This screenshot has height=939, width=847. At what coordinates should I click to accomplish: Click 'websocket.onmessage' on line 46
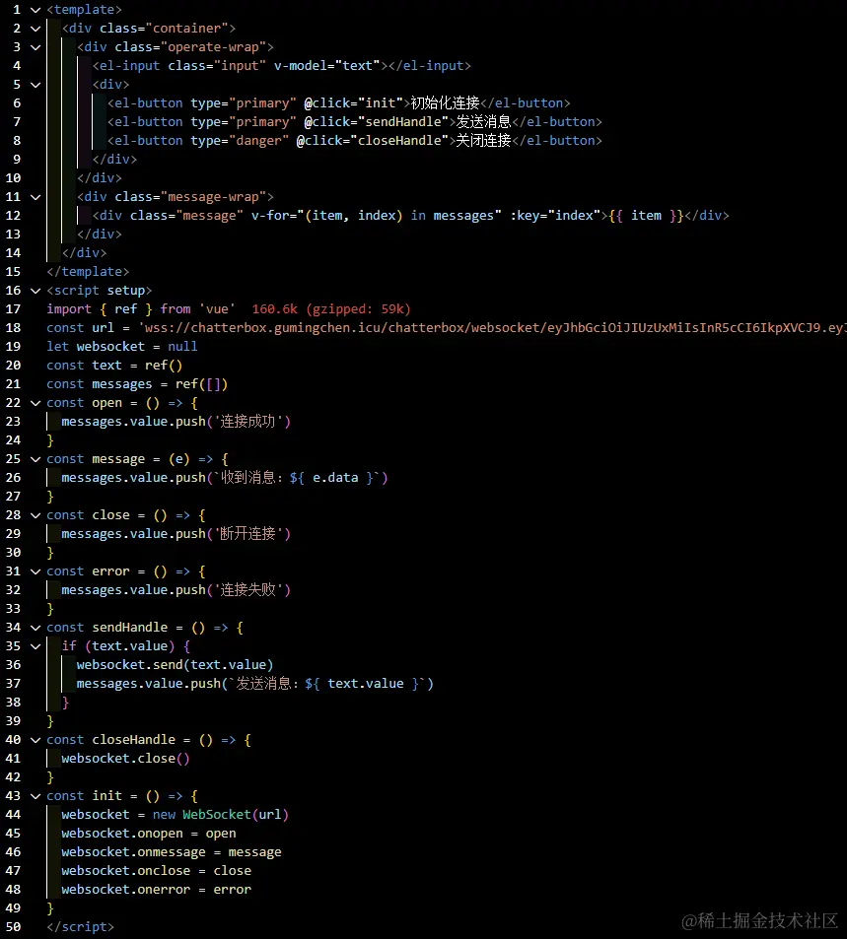[x=133, y=851]
